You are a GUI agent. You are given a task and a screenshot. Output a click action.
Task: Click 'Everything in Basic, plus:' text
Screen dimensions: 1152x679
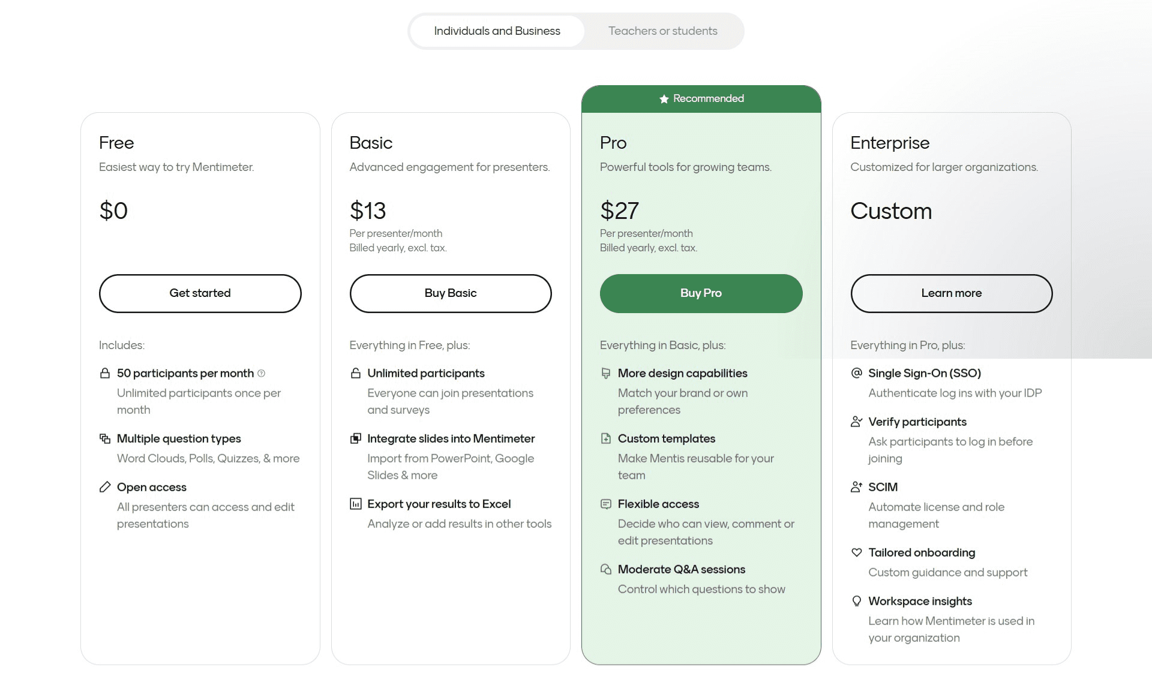tap(663, 345)
